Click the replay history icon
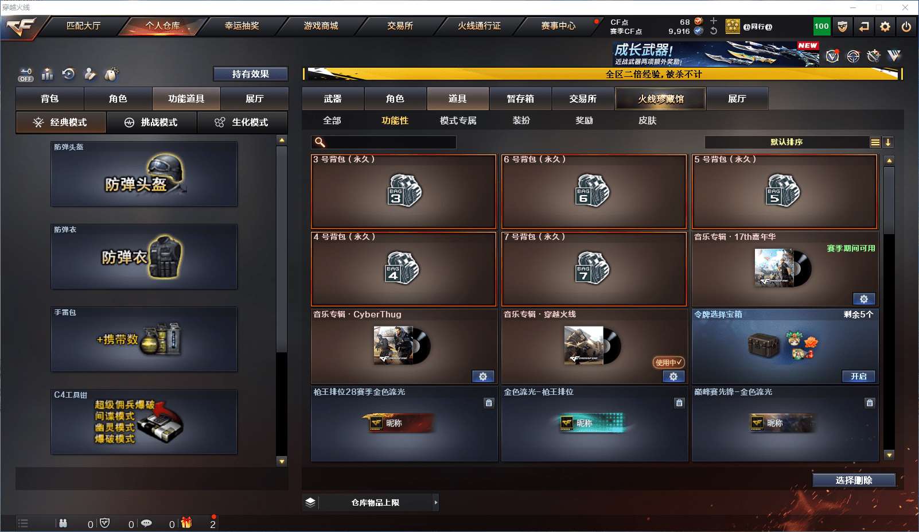Screen dimensions: 919x532 68,73
